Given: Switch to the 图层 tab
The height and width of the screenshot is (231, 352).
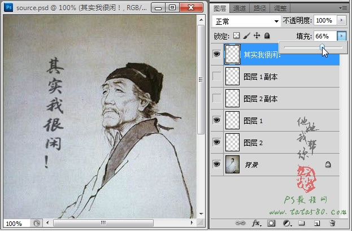Looking at the screenshot, I should click(x=220, y=8).
